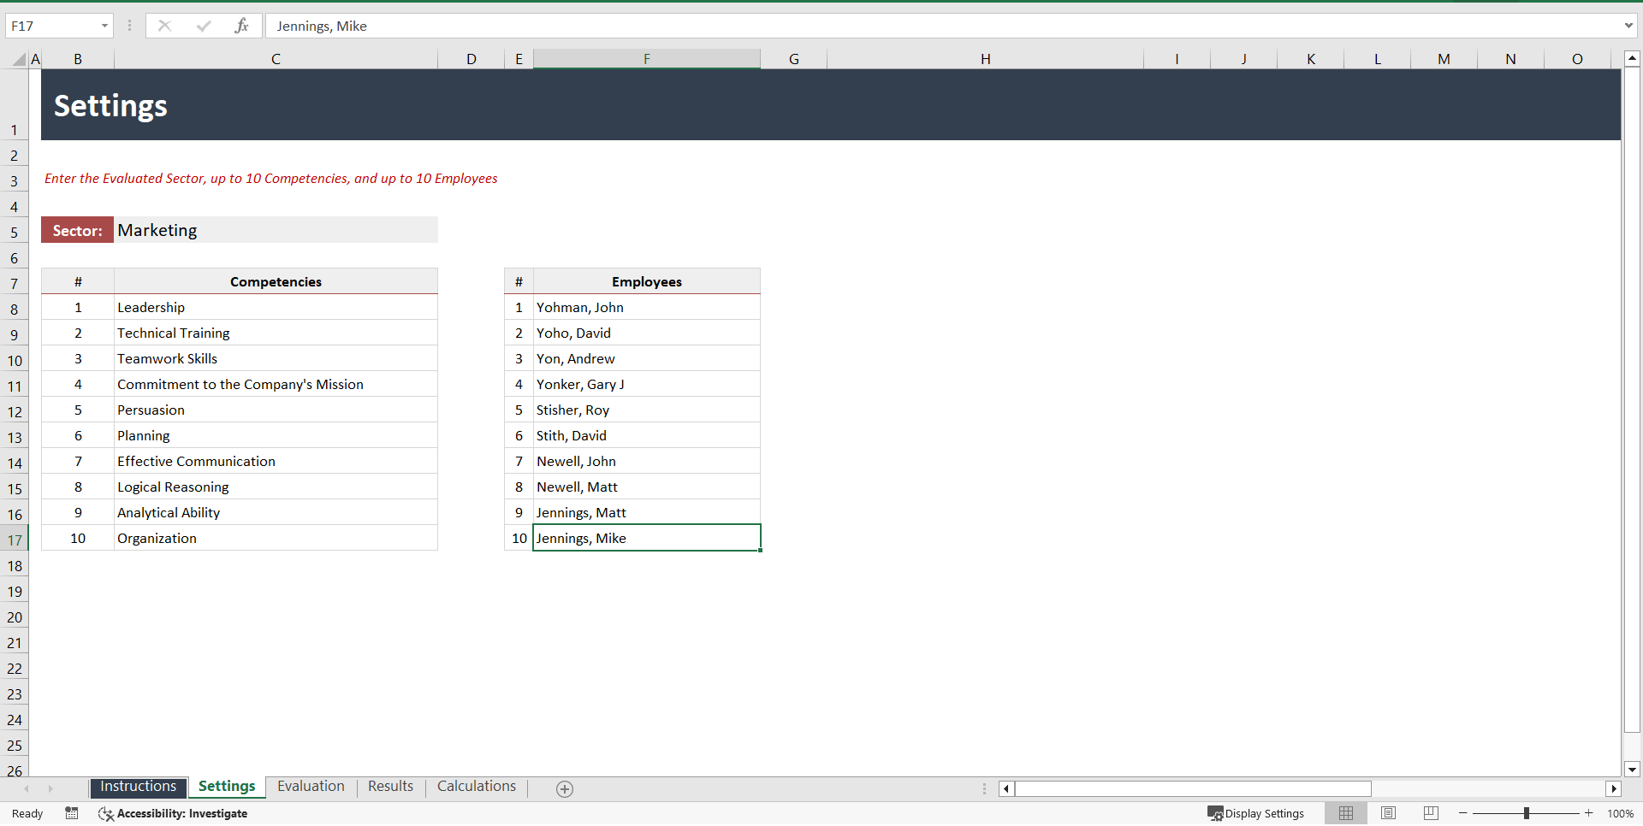Viewport: 1643px width, 826px height.
Task: Click the Name Box showing F17
Action: (51, 26)
